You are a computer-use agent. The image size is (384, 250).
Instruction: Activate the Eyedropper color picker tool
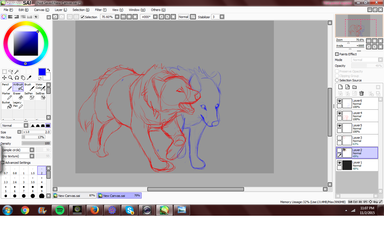point(29,78)
